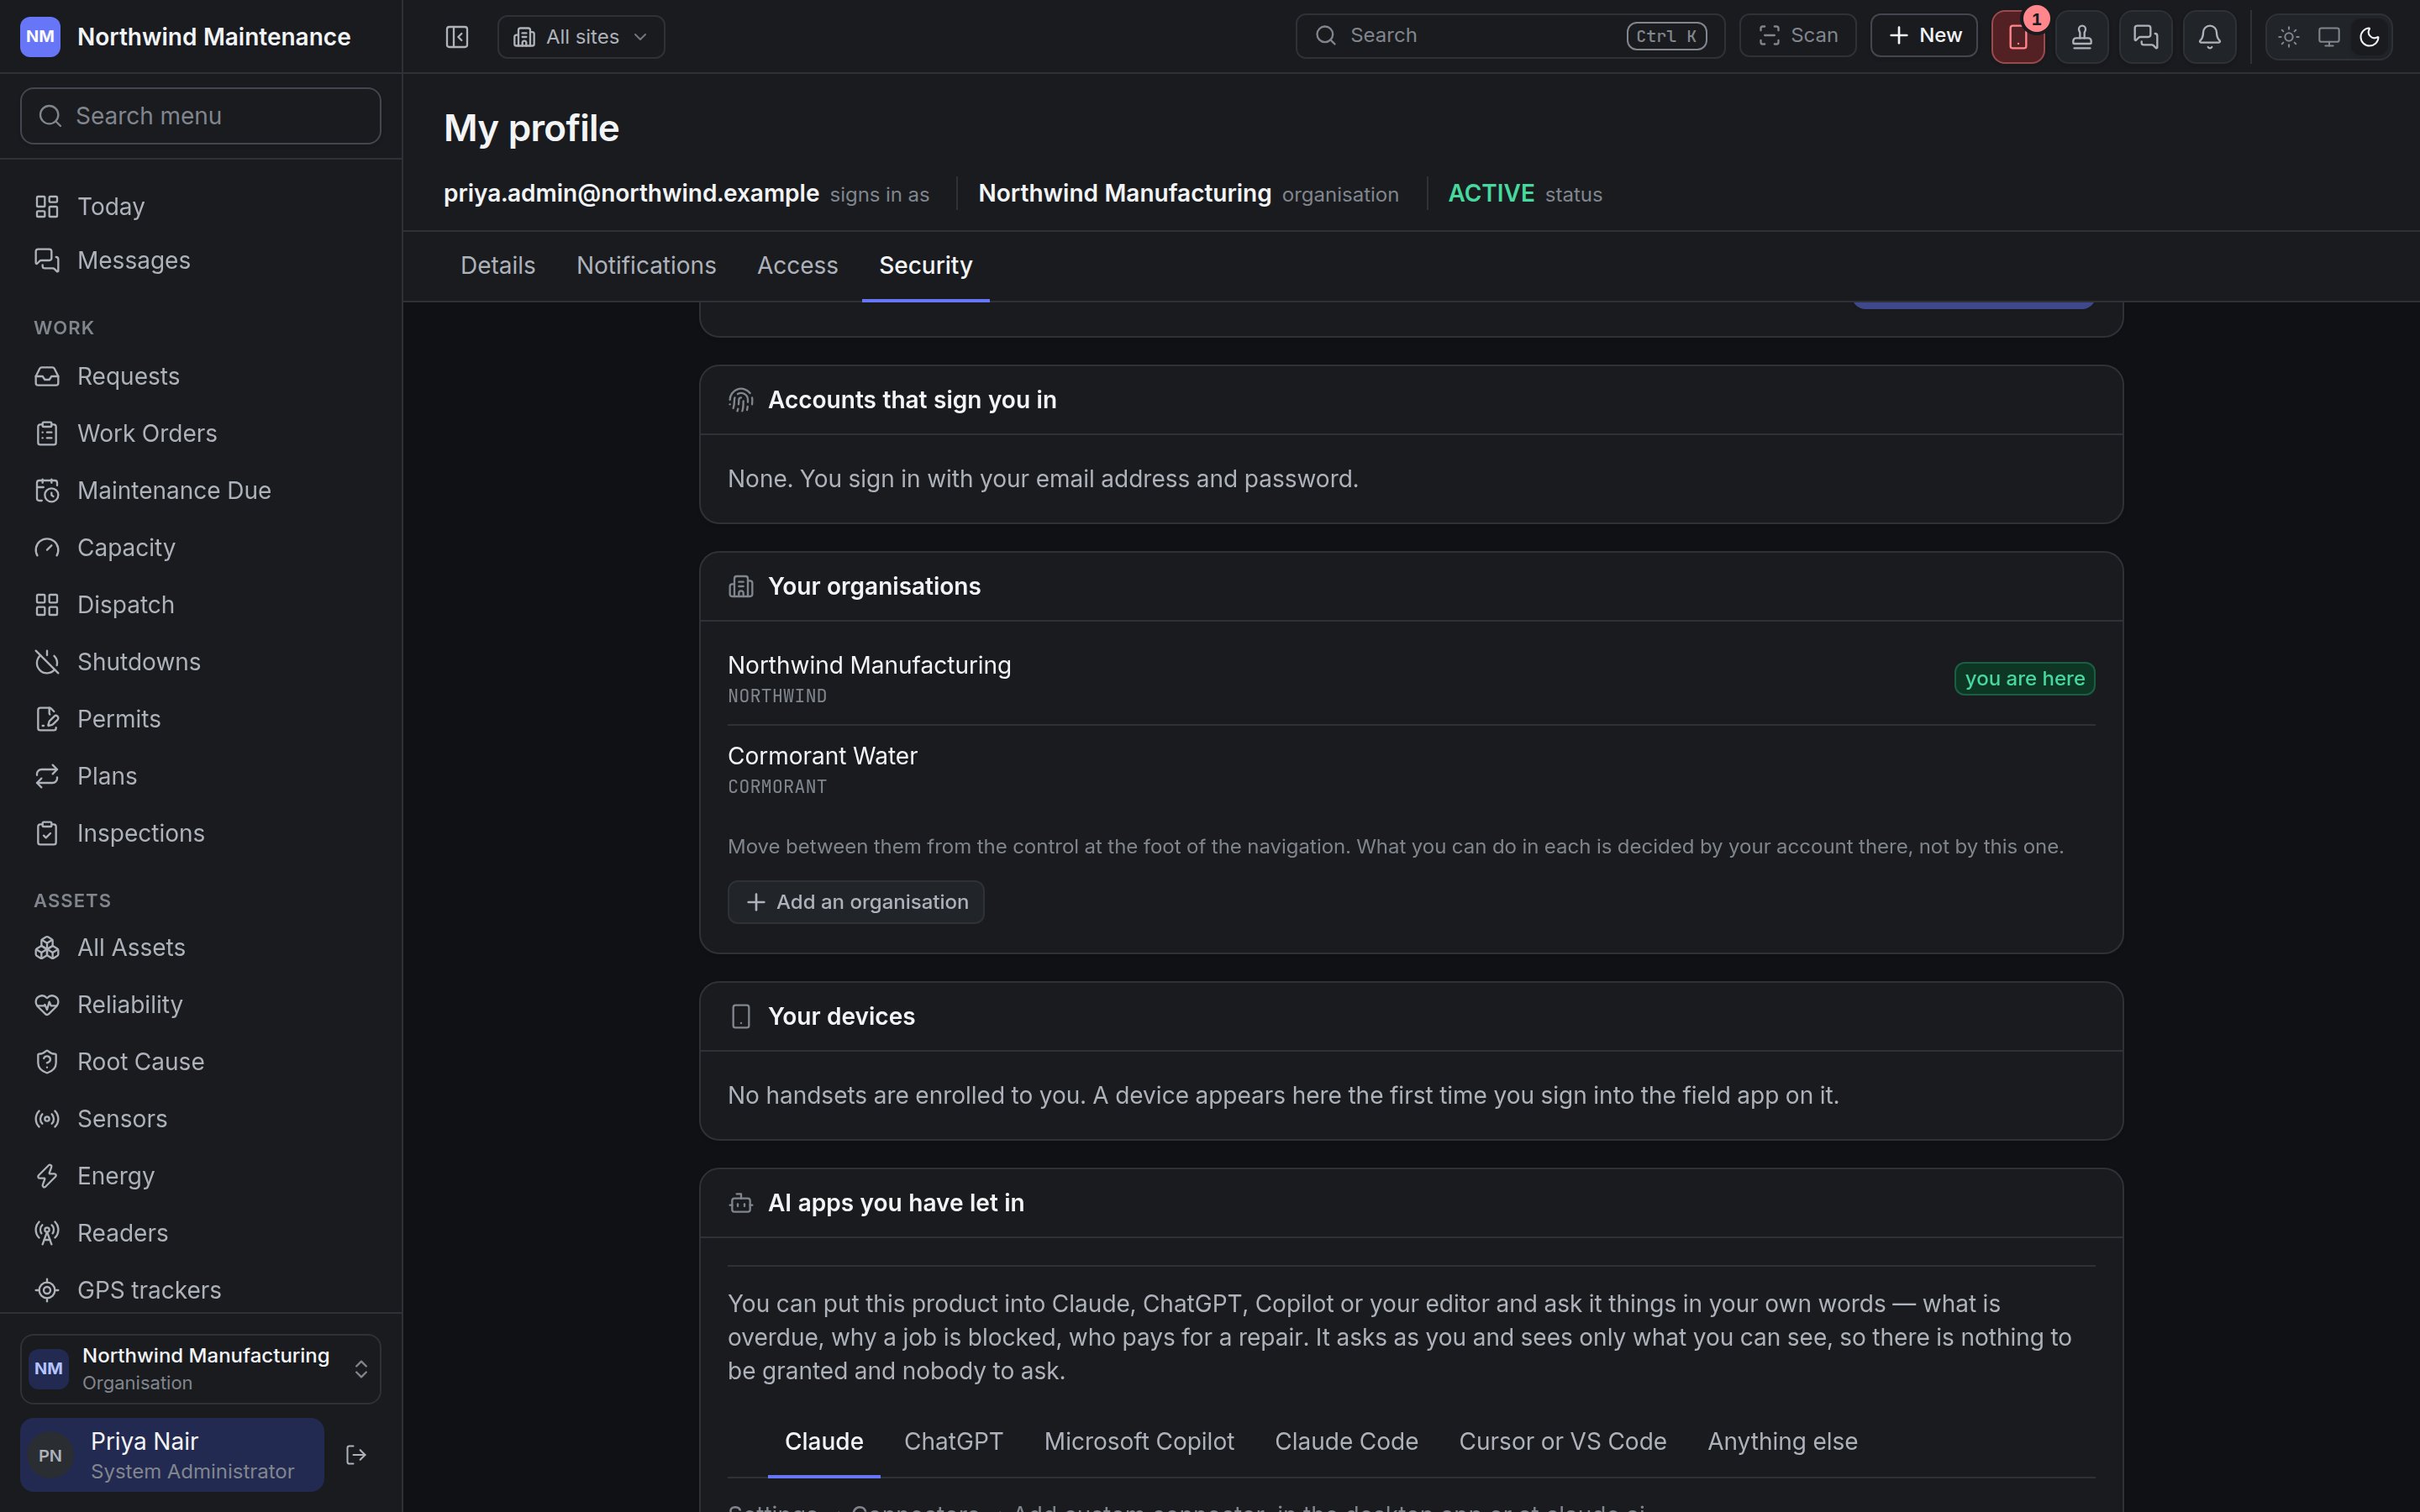Open Priya Nair profile card
This screenshot has height=1512, width=2420.
(x=172, y=1454)
